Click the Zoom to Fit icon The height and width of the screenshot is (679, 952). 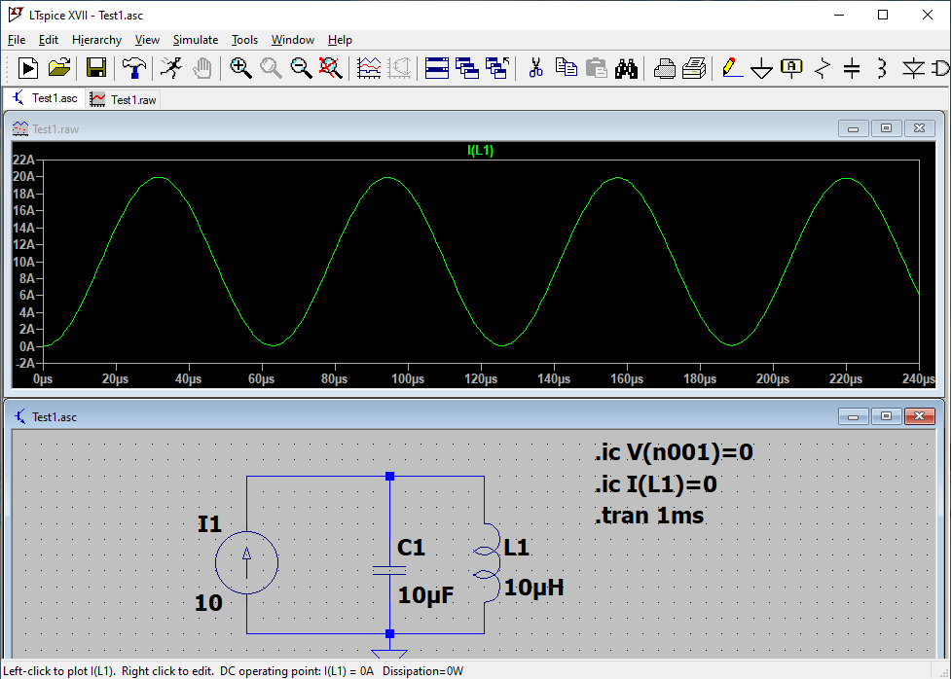coord(331,68)
